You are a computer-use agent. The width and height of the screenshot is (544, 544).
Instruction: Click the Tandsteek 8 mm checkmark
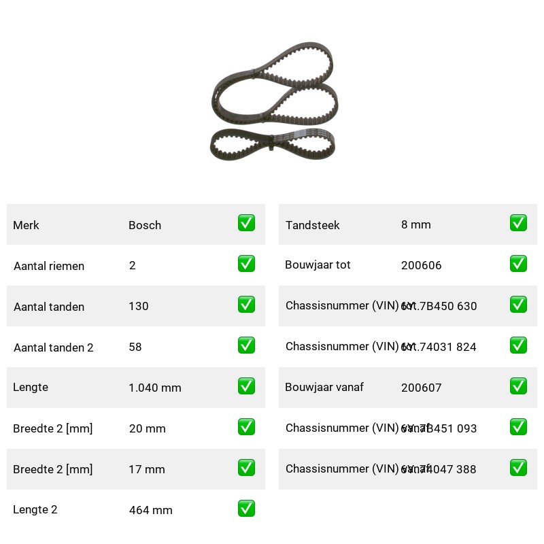click(x=518, y=223)
